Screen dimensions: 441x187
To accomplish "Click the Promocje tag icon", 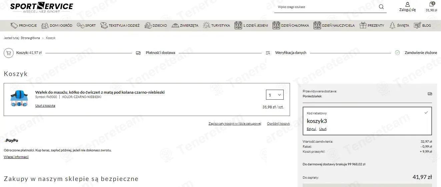I will pos(14,25).
